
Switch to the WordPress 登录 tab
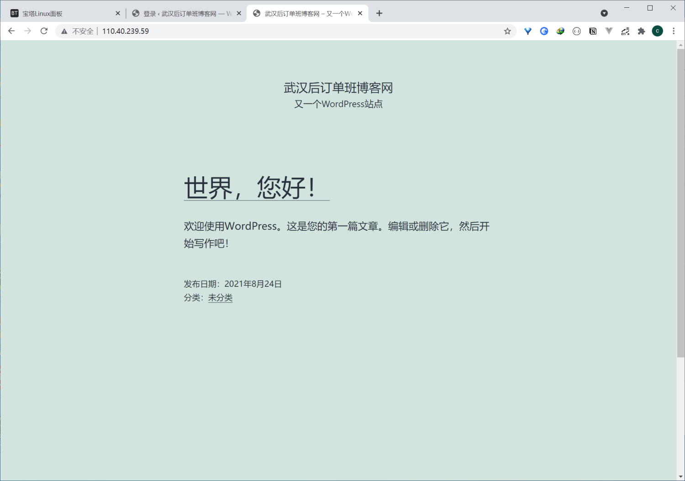[183, 13]
